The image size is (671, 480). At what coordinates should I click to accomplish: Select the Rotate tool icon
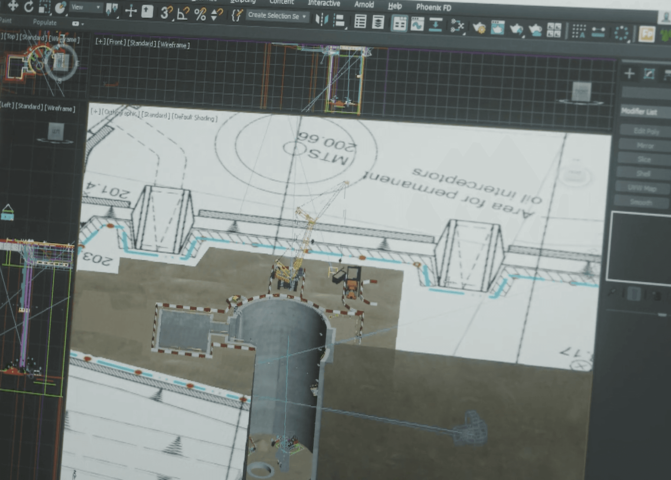pos(29,6)
